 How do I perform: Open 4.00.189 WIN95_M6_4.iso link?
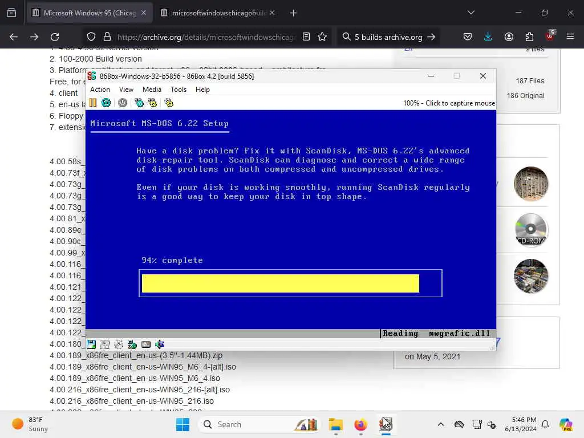tap(135, 379)
